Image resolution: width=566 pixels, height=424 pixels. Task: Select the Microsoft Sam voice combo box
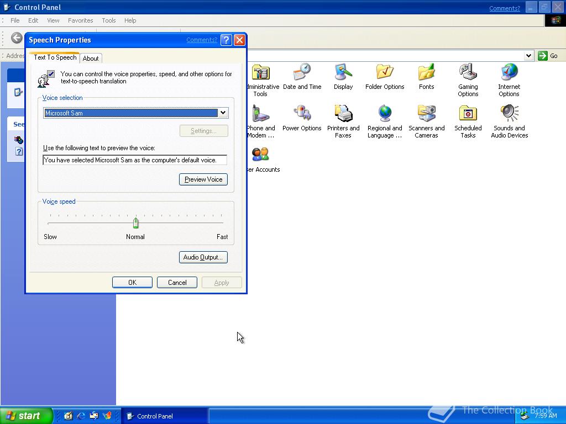click(135, 113)
